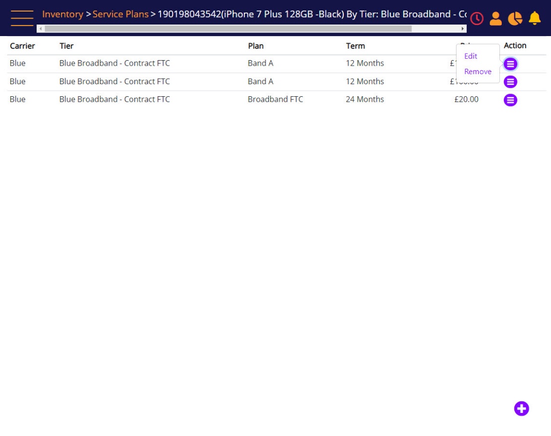
Task: Click the breadcrumb scrollbar left arrow
Action: click(x=41, y=29)
